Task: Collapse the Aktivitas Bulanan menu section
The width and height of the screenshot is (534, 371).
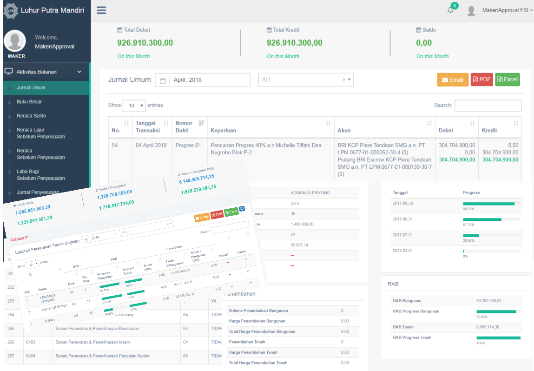Action: click(x=79, y=72)
